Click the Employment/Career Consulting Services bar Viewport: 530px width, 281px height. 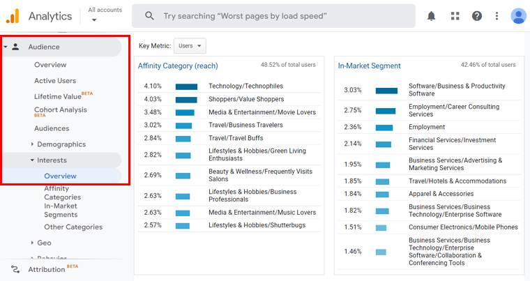pos(386,111)
